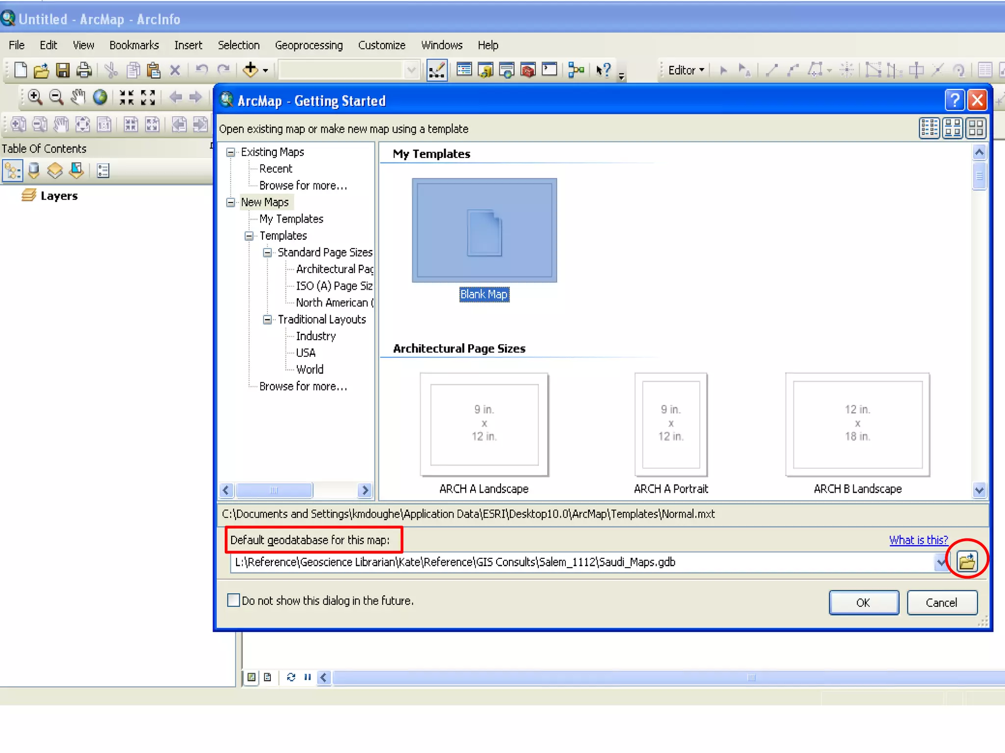The height and width of the screenshot is (753, 1005).
Task: Collapse the Traditional Layouts tree node
Action: point(267,320)
